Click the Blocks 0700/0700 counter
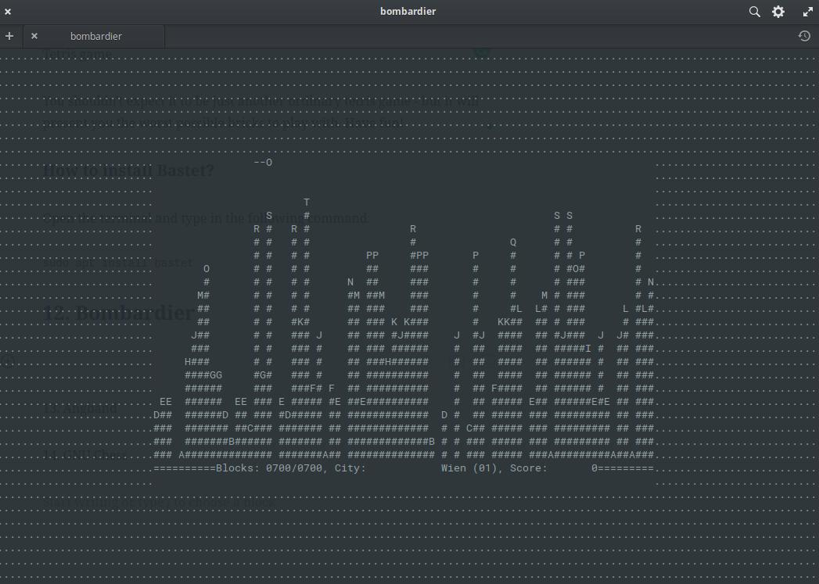 (266, 468)
